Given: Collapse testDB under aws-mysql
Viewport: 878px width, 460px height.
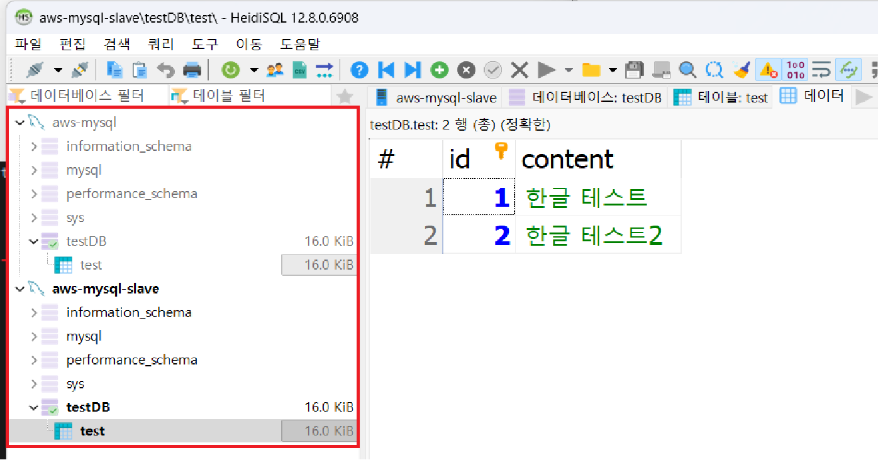Looking at the screenshot, I should pos(34,241).
